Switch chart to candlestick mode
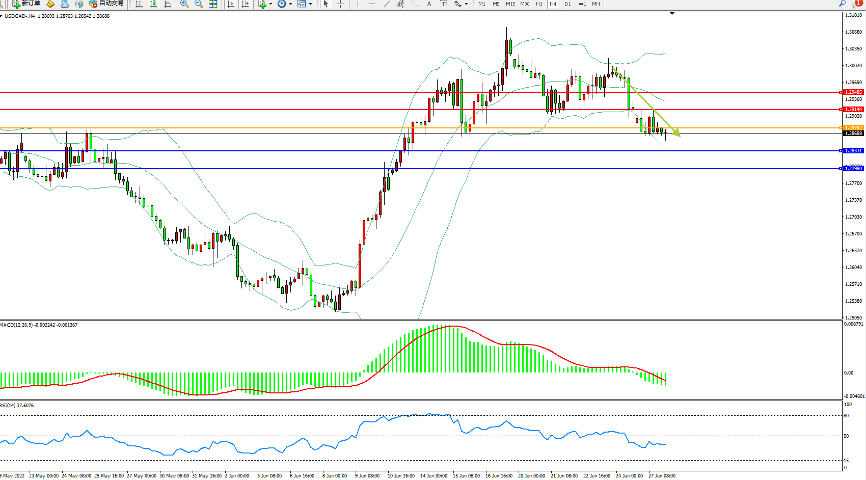Viewport: 866px width, 480px height. click(x=153, y=4)
